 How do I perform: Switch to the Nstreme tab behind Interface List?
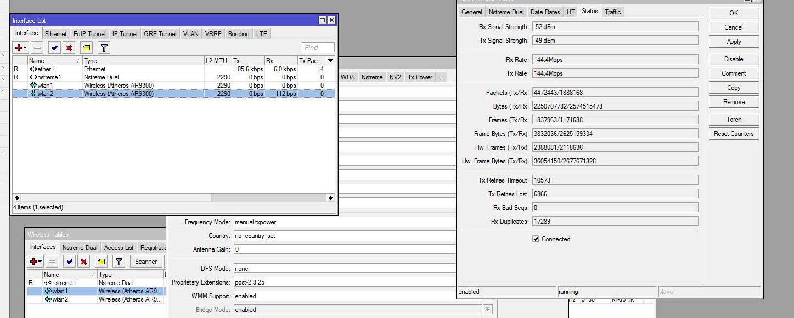coord(372,77)
